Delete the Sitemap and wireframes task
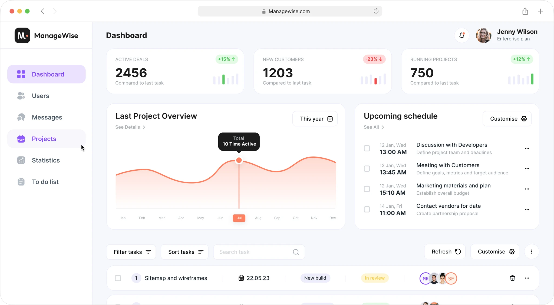 [512, 278]
